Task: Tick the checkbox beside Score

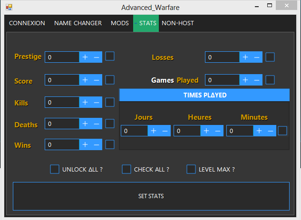Action: [x=110, y=80]
